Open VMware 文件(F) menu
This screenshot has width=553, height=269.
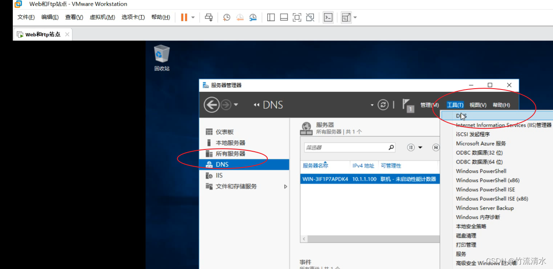tap(26, 17)
